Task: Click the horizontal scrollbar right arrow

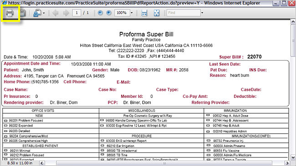Action: point(287,163)
